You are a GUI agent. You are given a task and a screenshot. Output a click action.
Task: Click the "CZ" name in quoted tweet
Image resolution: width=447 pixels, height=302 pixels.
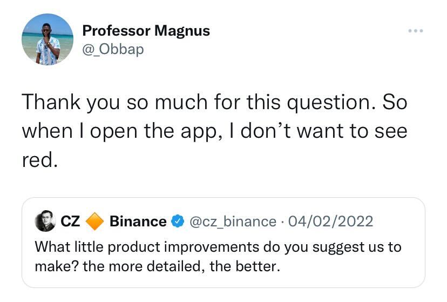[x=70, y=221]
